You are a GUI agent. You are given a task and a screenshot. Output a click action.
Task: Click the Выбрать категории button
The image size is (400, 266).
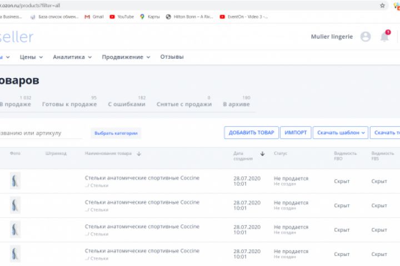(116, 133)
